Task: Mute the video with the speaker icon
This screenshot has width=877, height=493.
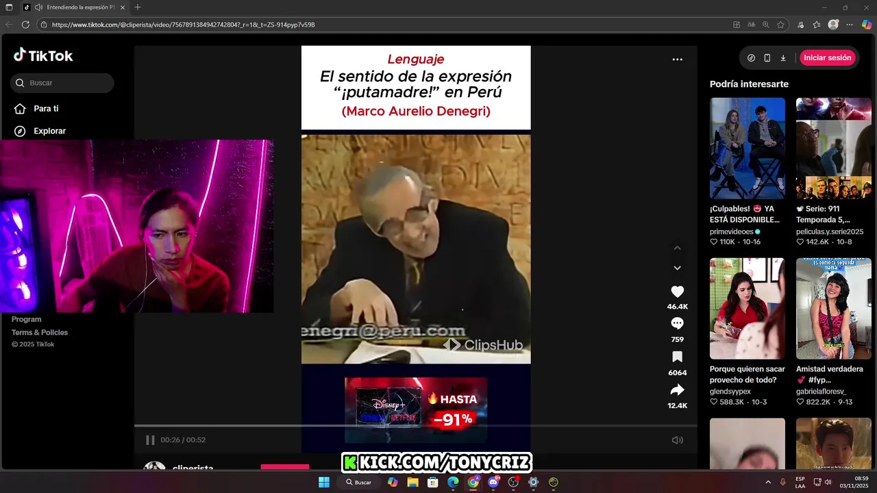Action: [x=677, y=440]
